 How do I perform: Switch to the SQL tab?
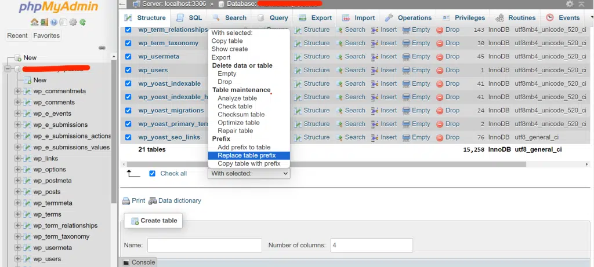190,18
